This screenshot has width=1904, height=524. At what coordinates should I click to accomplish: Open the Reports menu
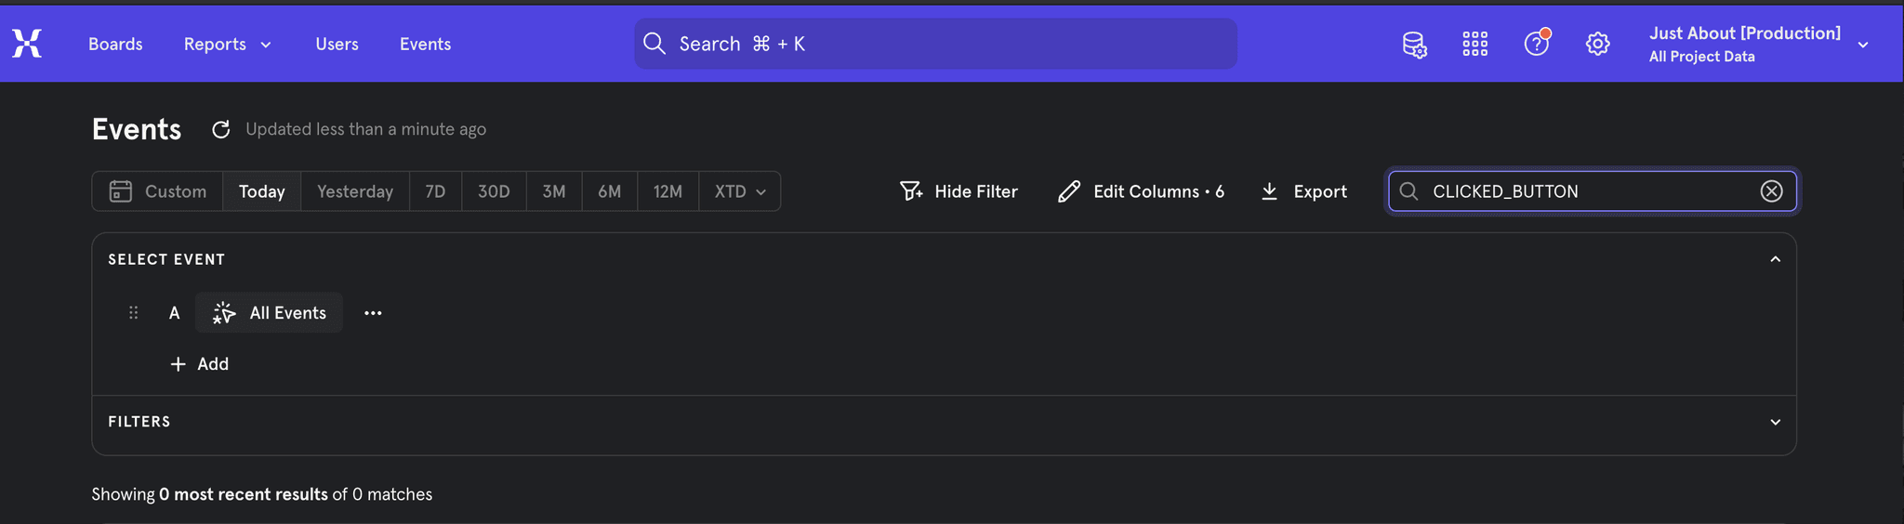tap(227, 44)
